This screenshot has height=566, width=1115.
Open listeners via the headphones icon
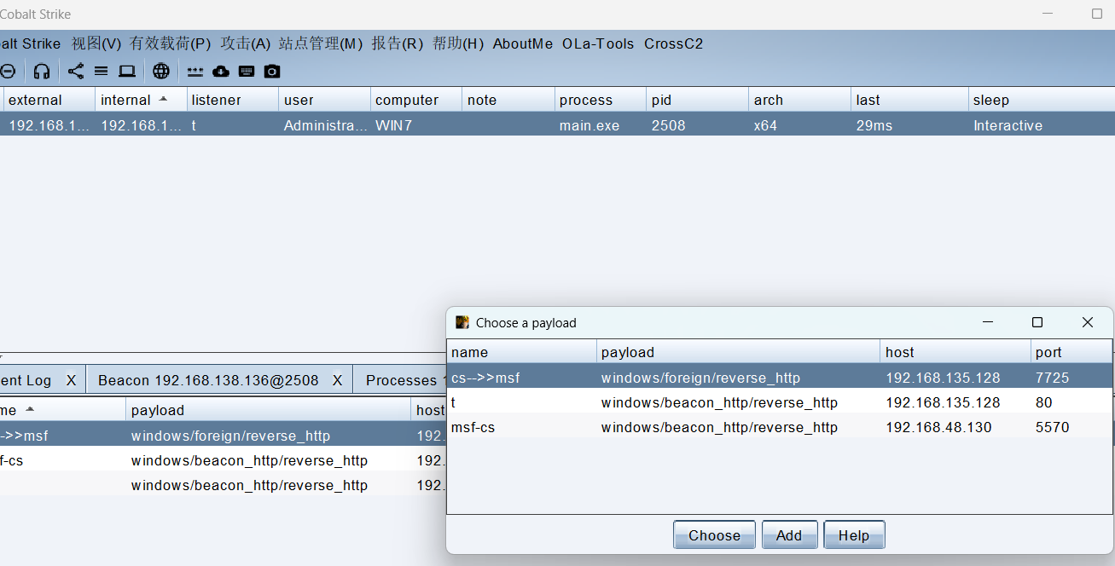41,72
